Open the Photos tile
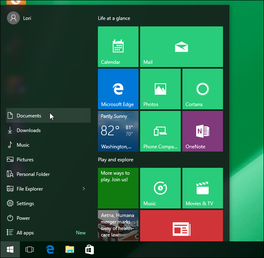Screen dimensions: 264x258 tap(160, 89)
